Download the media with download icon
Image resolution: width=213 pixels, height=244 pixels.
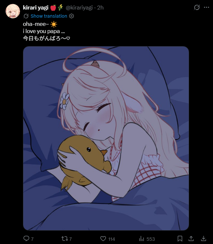(x=203, y=238)
